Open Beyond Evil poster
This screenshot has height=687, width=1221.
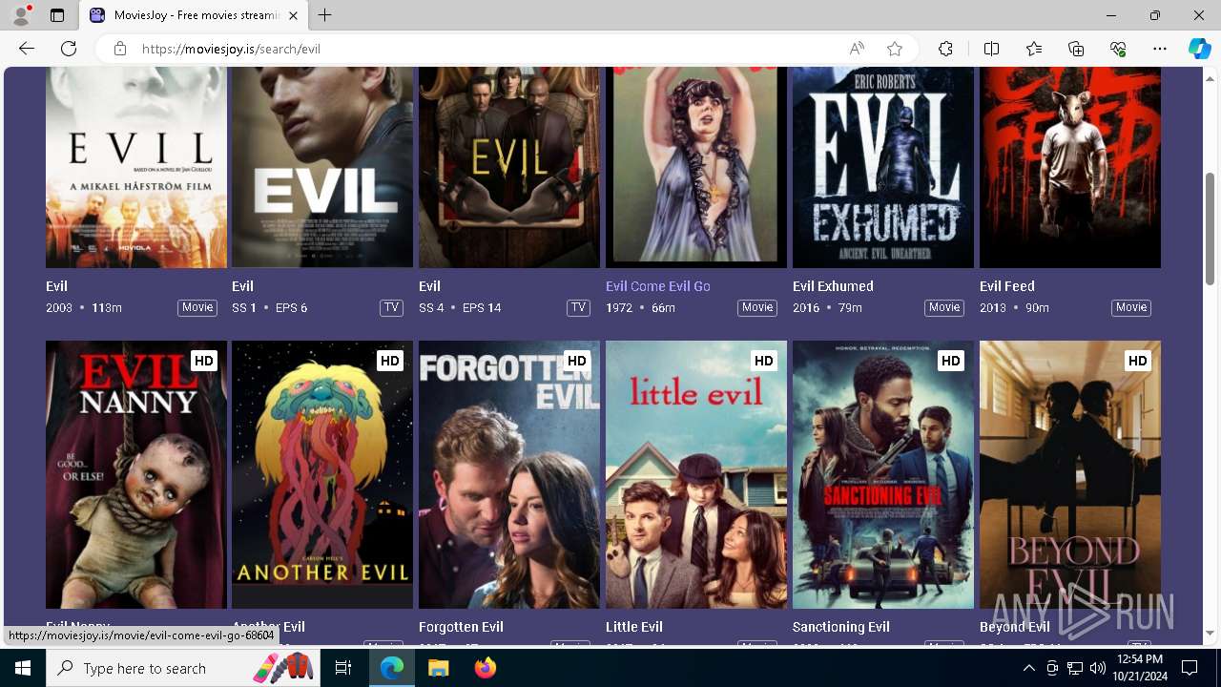(1070, 474)
